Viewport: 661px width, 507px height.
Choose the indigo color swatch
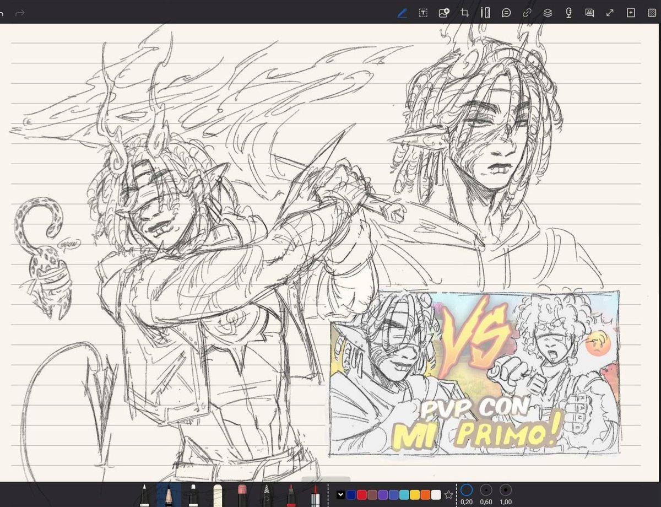(x=393, y=494)
